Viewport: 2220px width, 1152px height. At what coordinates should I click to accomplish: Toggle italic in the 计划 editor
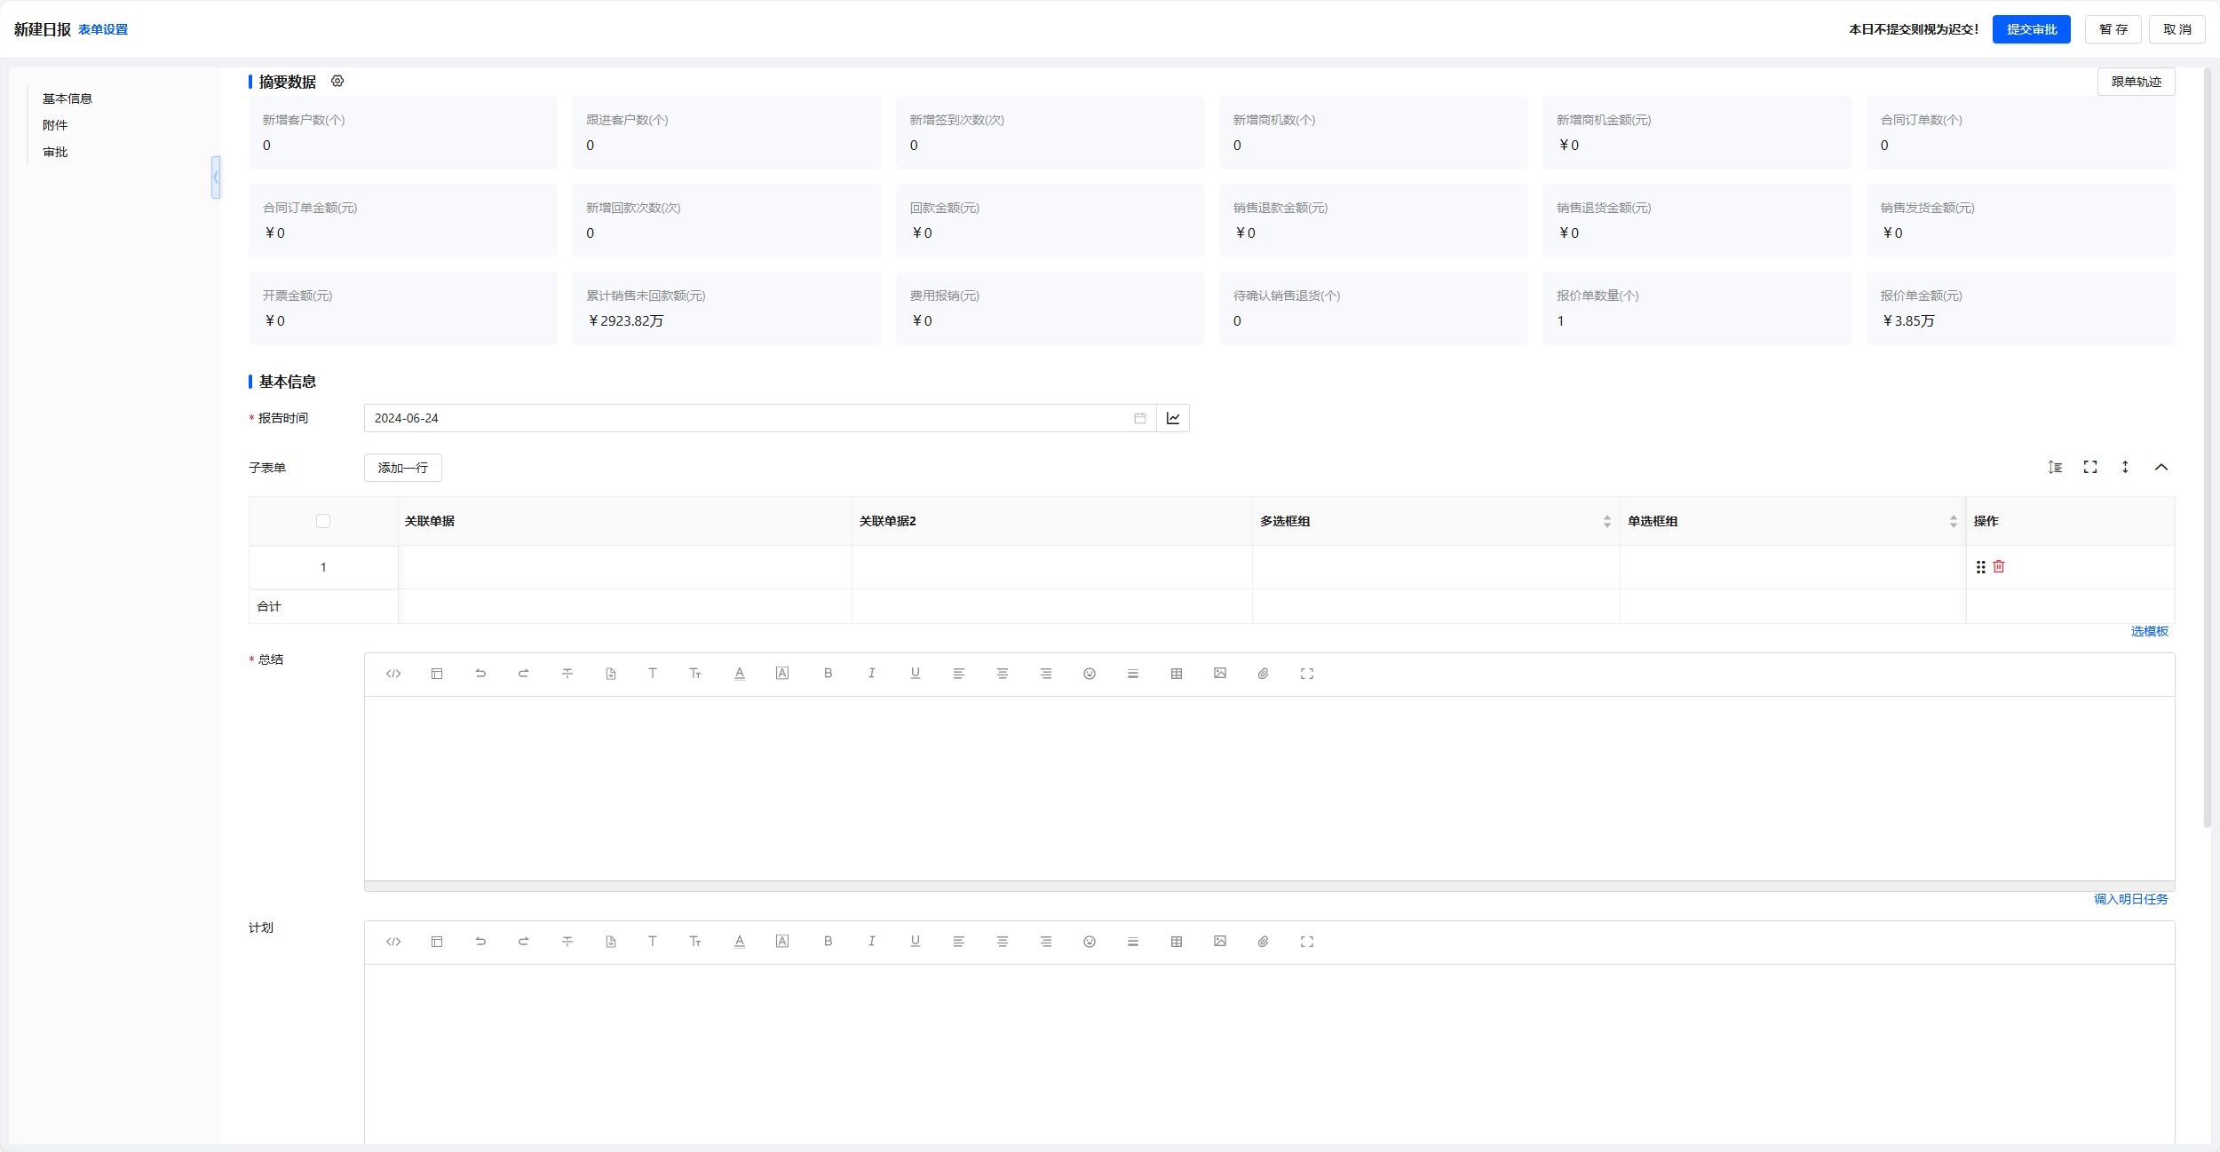(872, 942)
